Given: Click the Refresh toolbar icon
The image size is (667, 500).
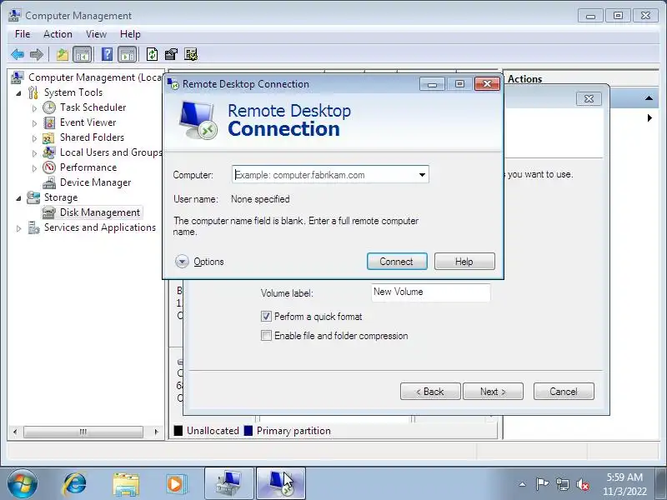Looking at the screenshot, I should coord(152,54).
